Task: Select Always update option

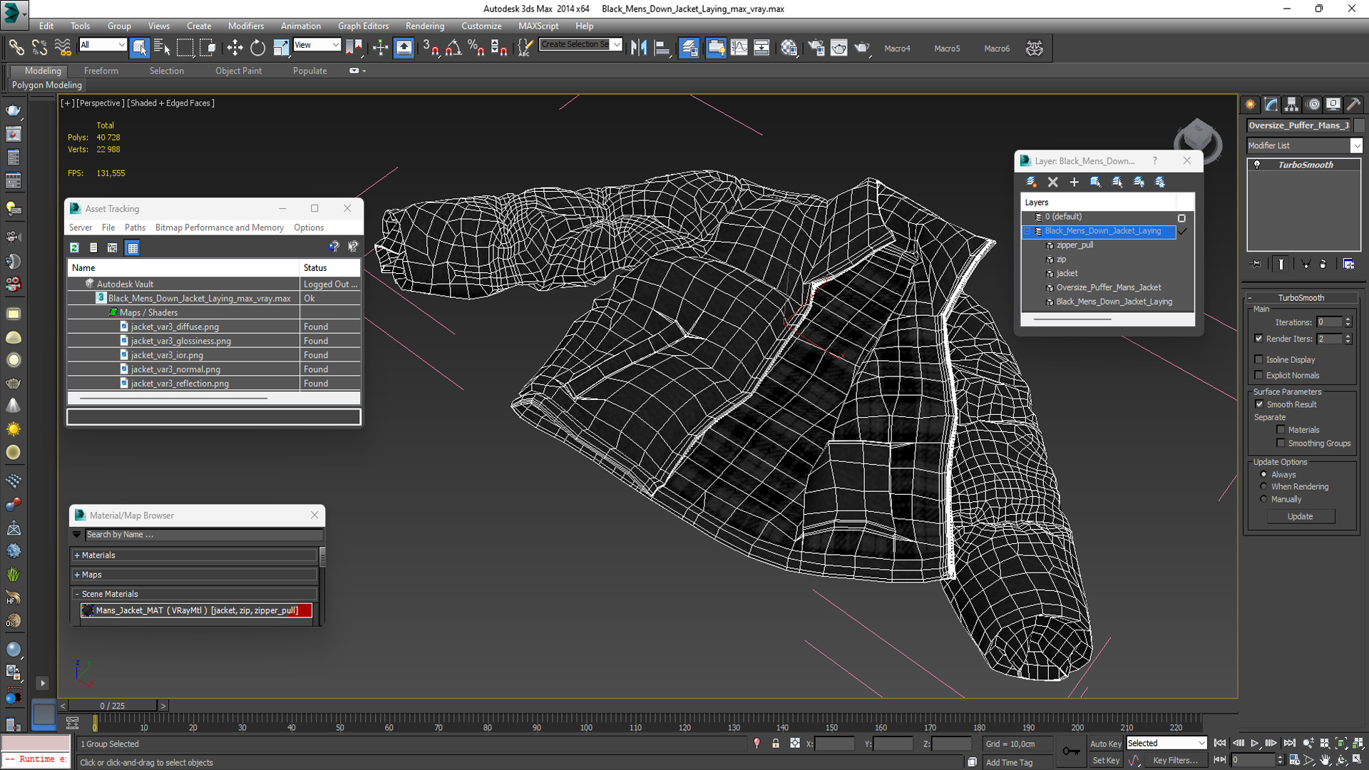Action: tap(1263, 474)
